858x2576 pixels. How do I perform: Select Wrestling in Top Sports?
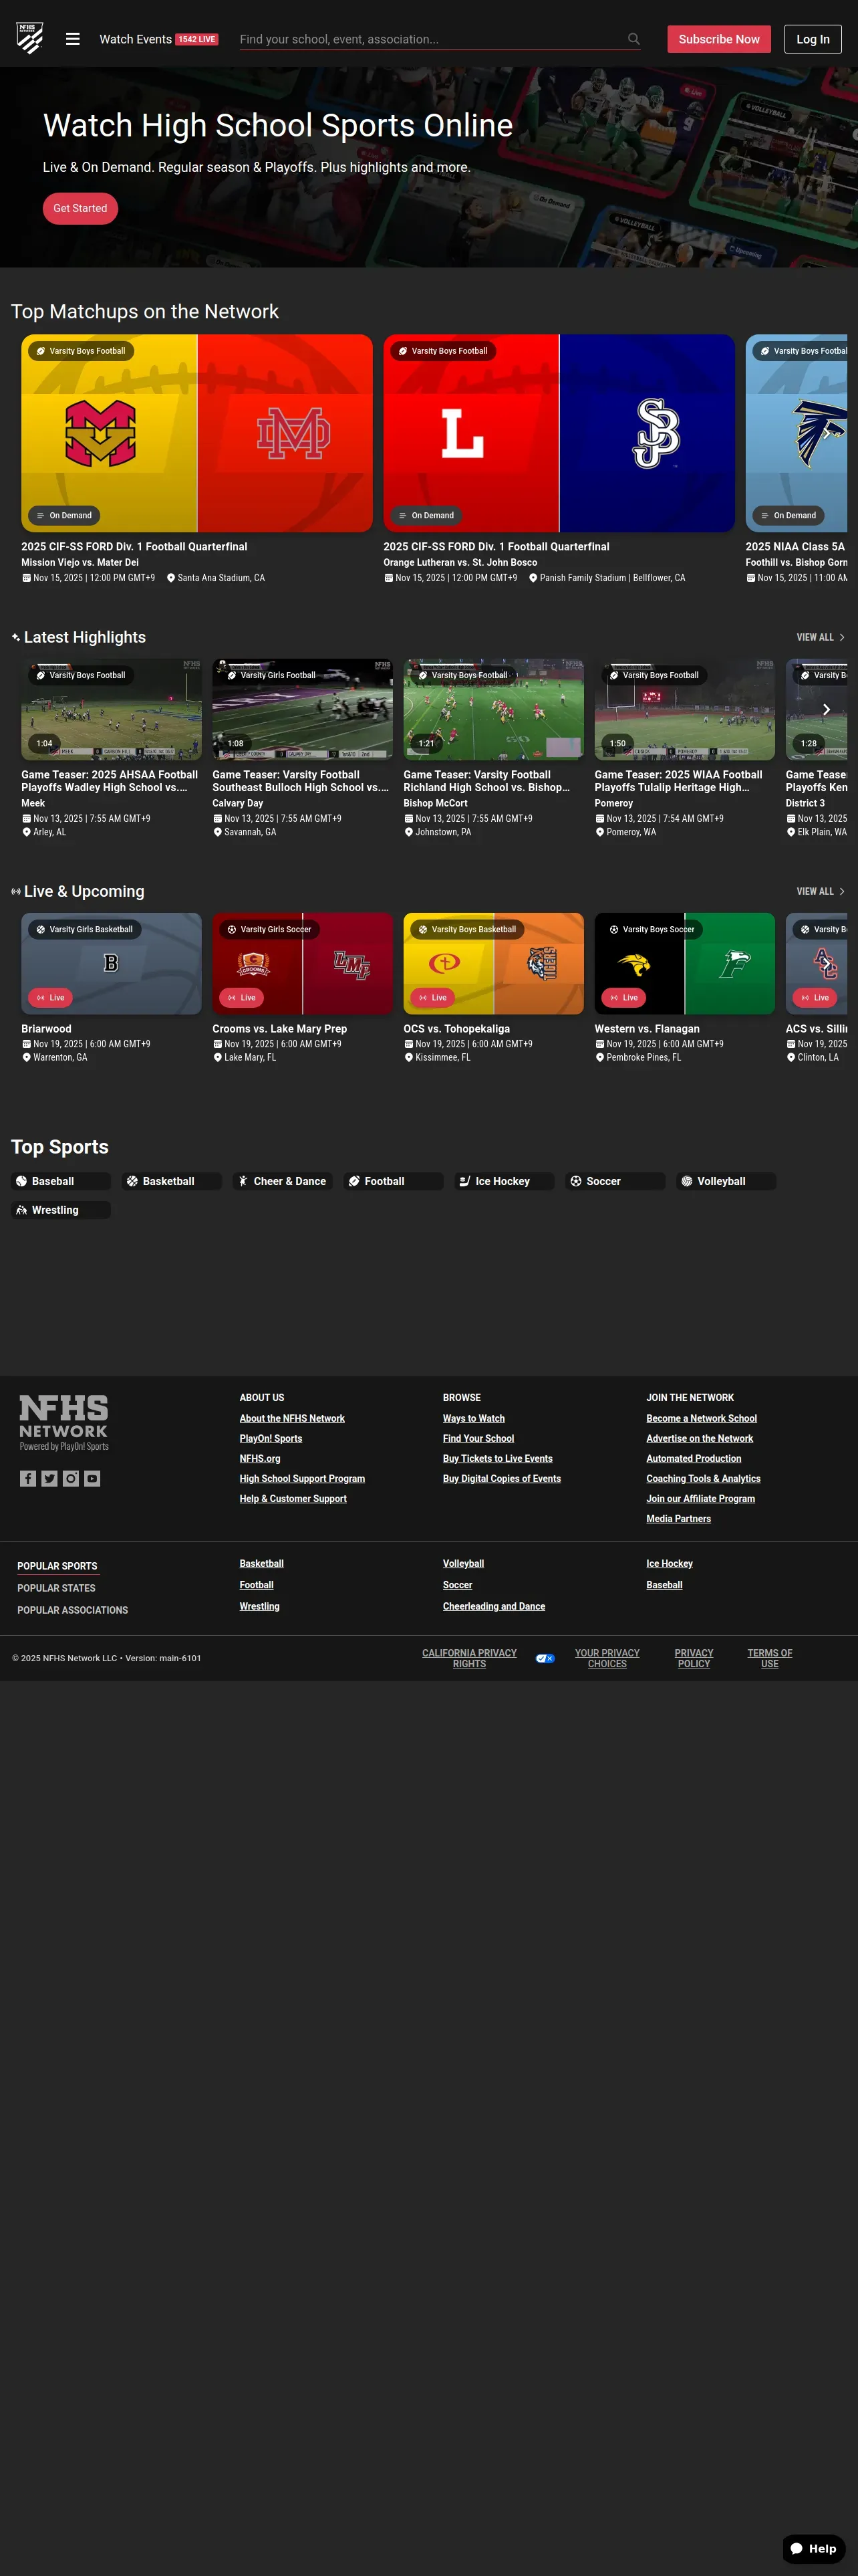pos(61,1210)
